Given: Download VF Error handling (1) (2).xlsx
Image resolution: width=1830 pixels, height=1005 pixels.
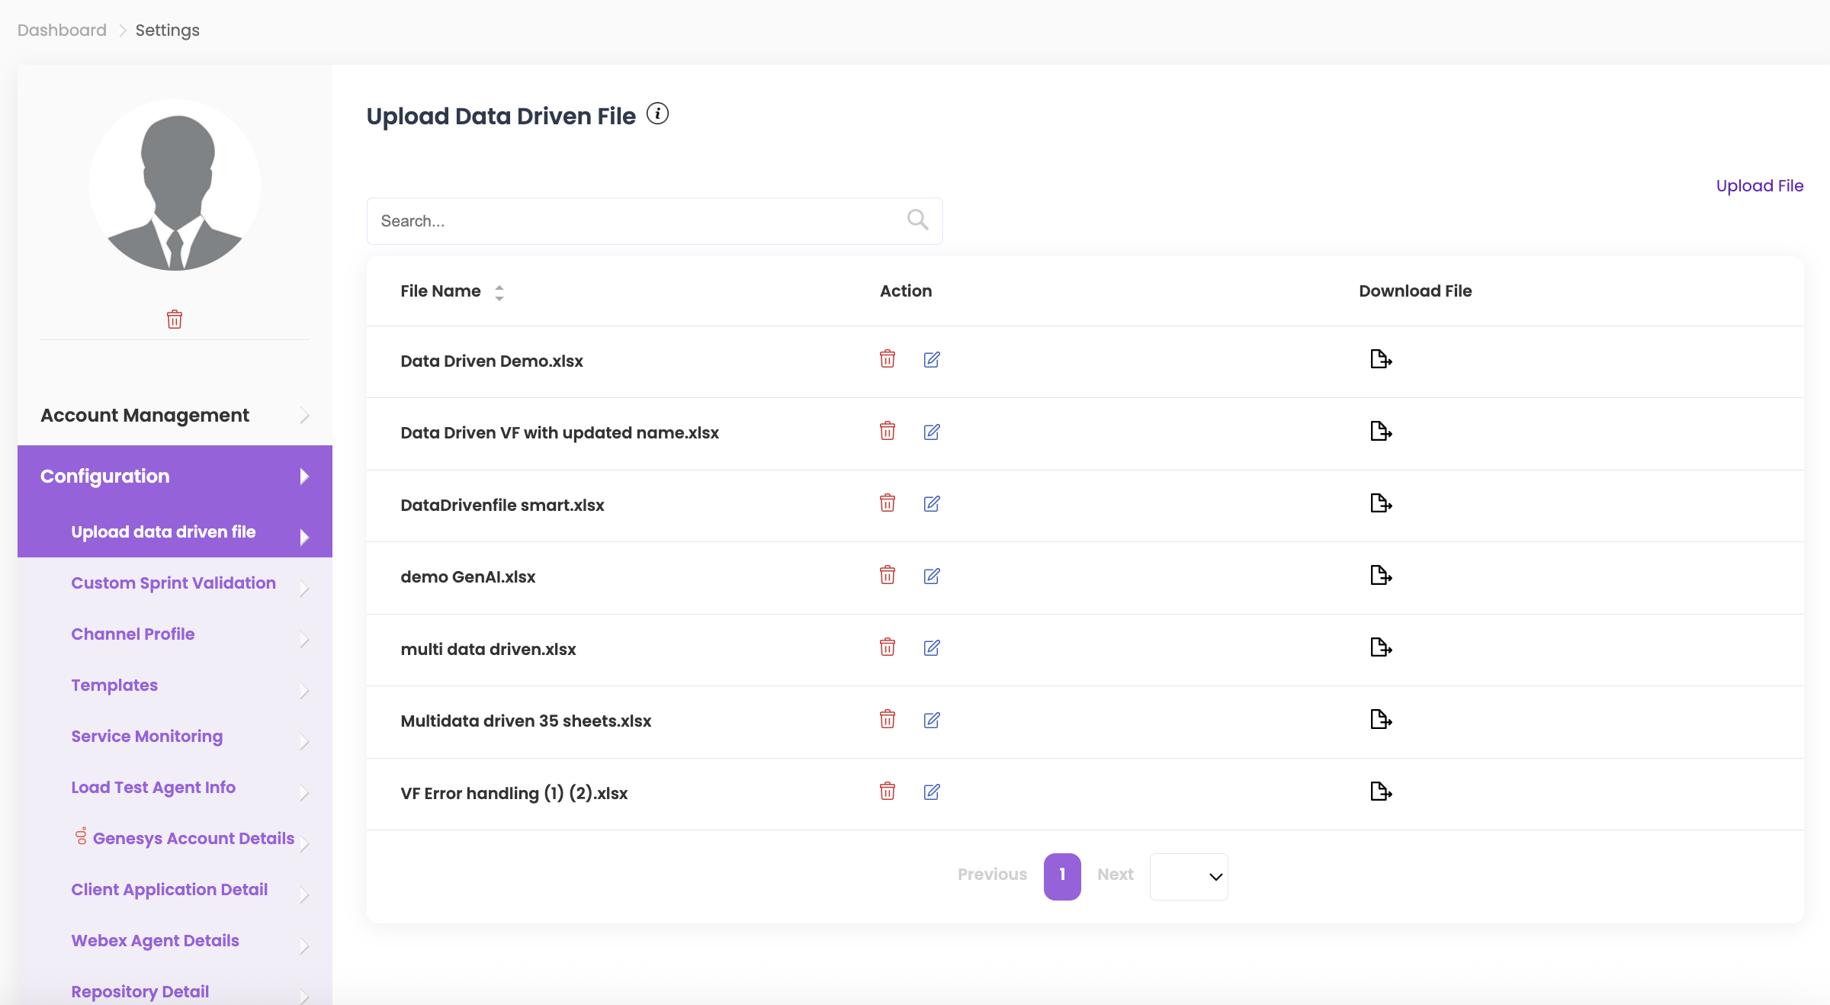Looking at the screenshot, I should (1380, 791).
